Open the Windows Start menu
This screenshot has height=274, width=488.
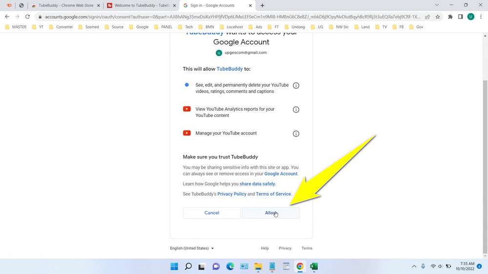[x=174, y=267]
